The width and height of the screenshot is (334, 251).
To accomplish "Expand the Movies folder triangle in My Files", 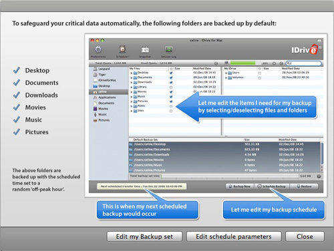I will [132, 92].
